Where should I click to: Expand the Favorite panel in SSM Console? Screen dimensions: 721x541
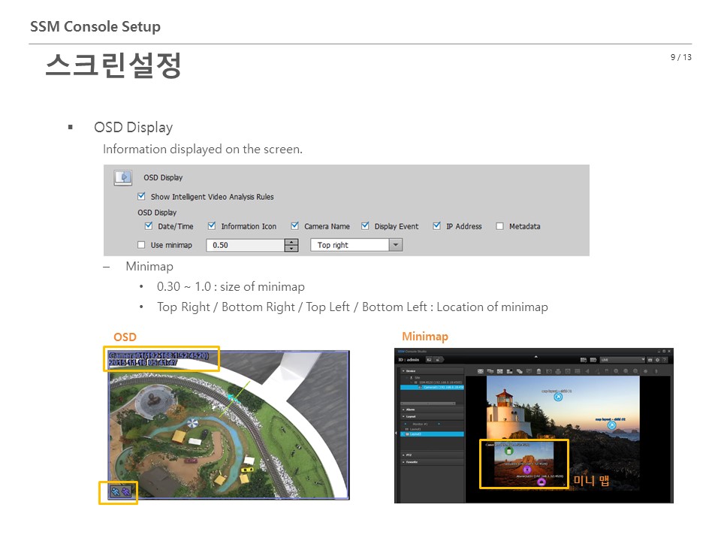pos(403,462)
